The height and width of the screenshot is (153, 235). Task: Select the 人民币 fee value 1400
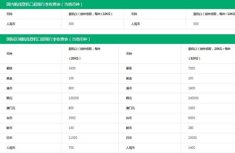pos(192,148)
